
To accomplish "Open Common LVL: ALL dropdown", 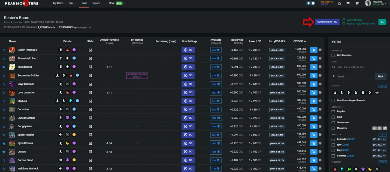I will (379, 156).
